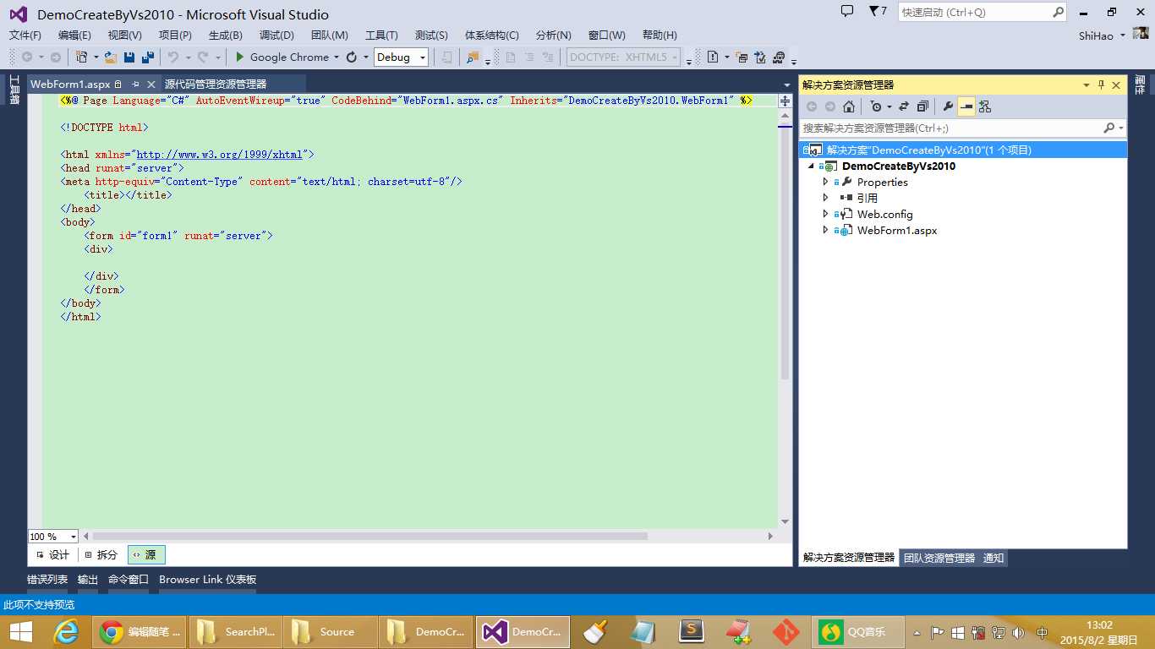Click the View Class Diagram icon

tap(985, 106)
